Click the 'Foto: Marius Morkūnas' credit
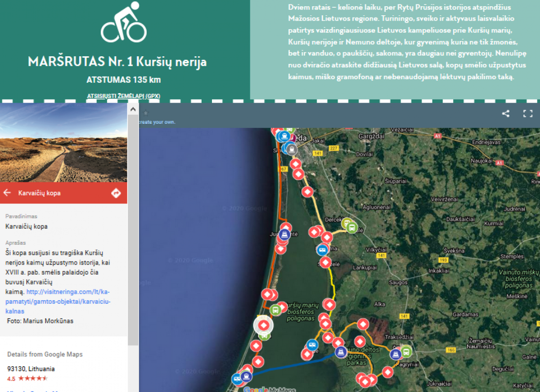This screenshot has width=540, height=392. click(40, 321)
